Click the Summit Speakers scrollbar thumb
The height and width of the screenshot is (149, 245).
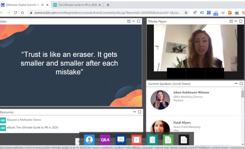[243, 94]
